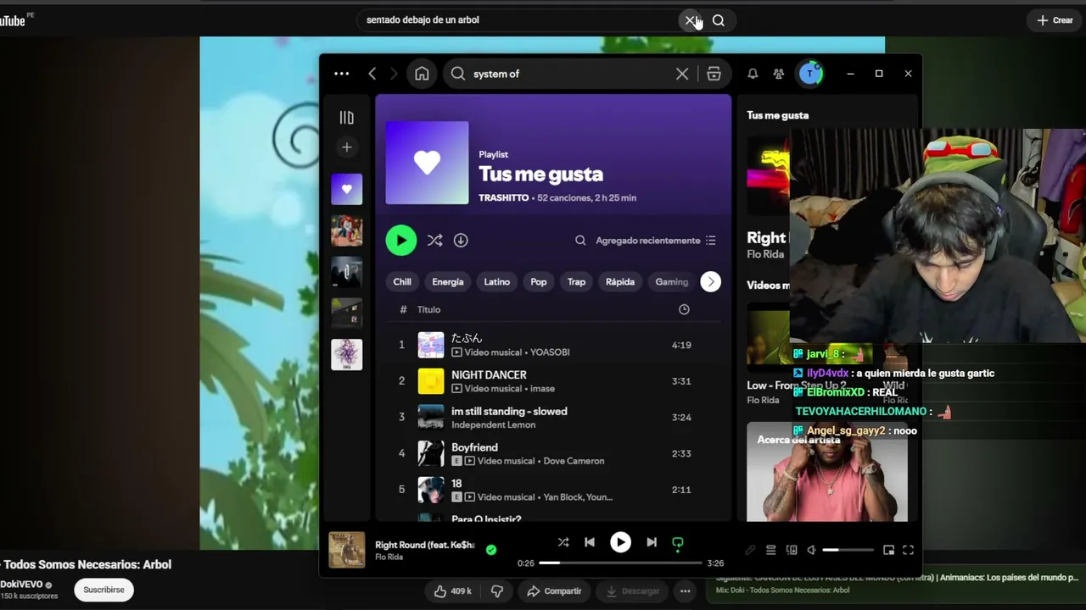Sort tracks by the duration clock
Image resolution: width=1086 pixels, height=610 pixels.
[684, 310]
